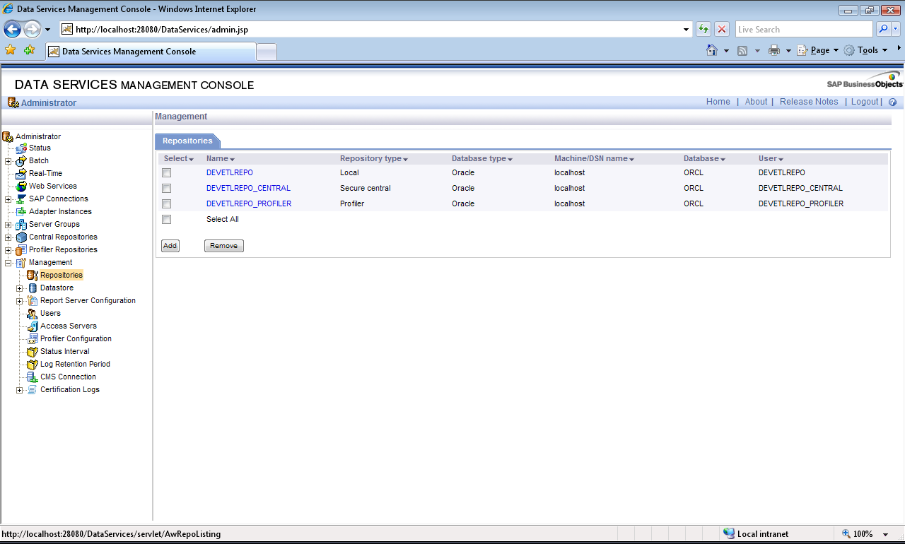The width and height of the screenshot is (905, 544).
Task: Click the Datastore icon
Action: 33,288
